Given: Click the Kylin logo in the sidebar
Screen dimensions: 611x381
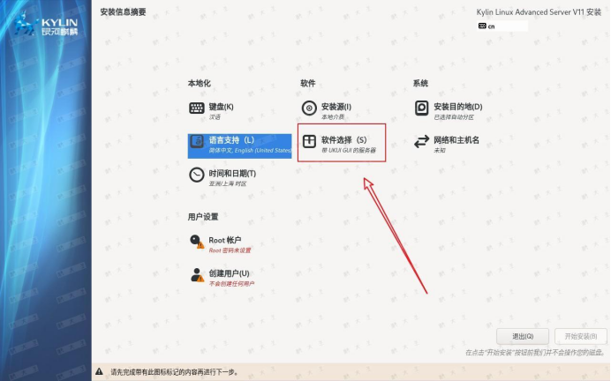Looking at the screenshot, I should pyautogui.click(x=46, y=24).
